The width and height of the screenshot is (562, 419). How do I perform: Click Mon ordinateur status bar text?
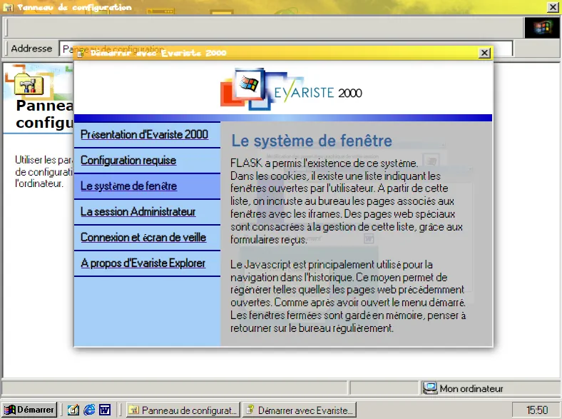[x=471, y=388]
